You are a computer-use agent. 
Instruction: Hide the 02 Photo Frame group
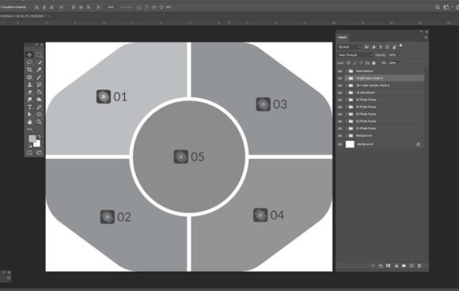click(x=340, y=121)
